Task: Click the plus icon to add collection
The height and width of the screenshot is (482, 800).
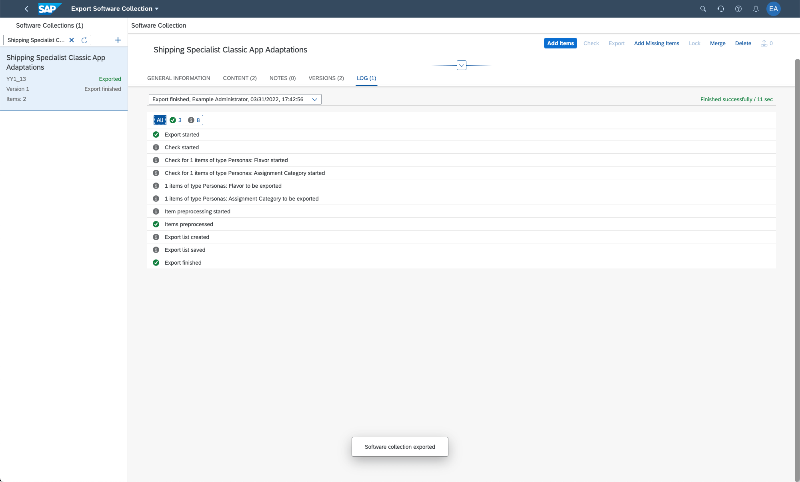Action: tap(118, 40)
